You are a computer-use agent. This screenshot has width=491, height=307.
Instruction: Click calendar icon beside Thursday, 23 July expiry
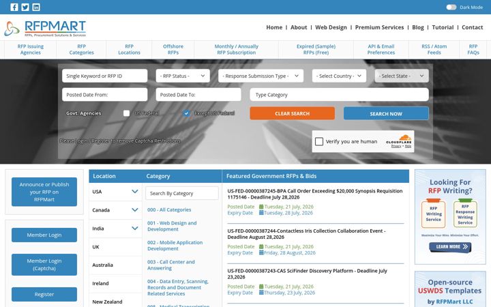point(261,293)
